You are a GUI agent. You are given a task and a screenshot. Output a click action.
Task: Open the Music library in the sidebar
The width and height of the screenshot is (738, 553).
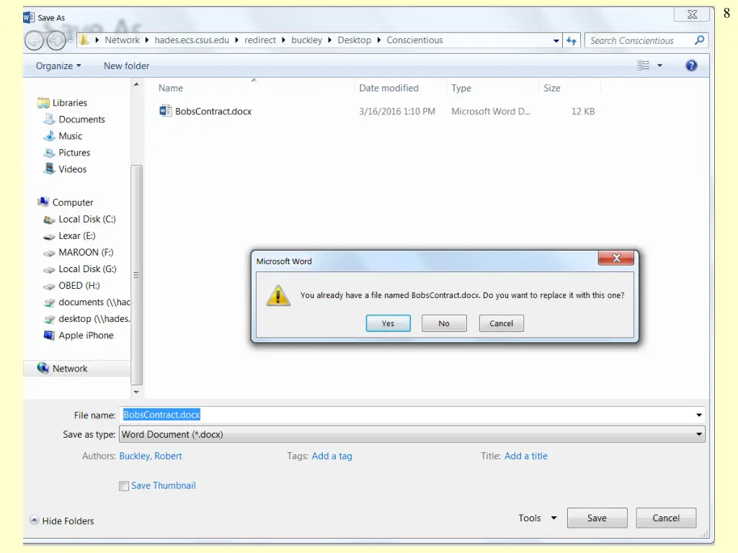[x=70, y=136]
